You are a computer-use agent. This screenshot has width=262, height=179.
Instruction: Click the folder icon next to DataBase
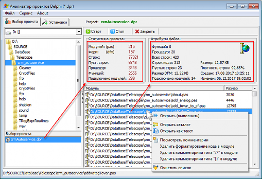[11, 52]
